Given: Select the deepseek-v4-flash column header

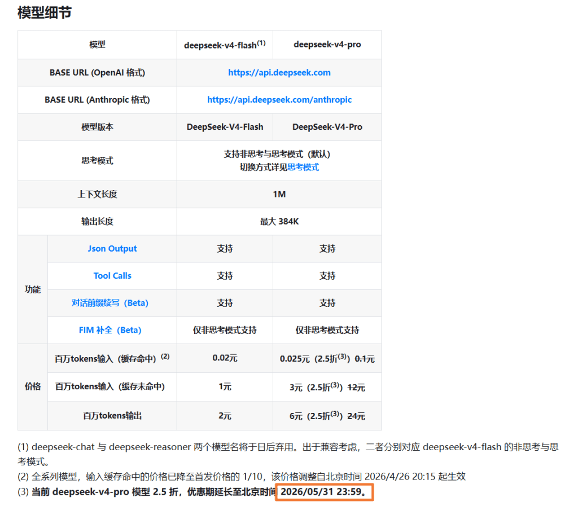Looking at the screenshot, I should [x=225, y=45].
